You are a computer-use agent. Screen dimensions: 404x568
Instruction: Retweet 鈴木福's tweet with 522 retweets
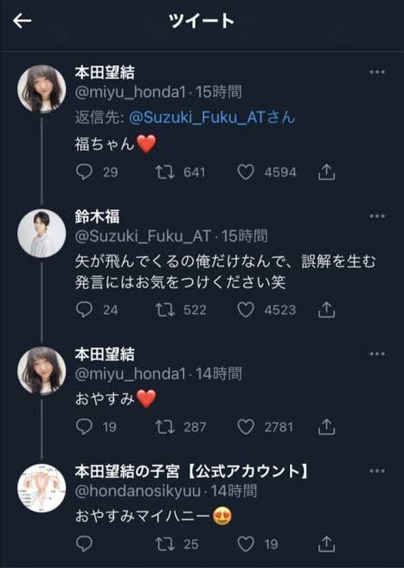click(165, 310)
